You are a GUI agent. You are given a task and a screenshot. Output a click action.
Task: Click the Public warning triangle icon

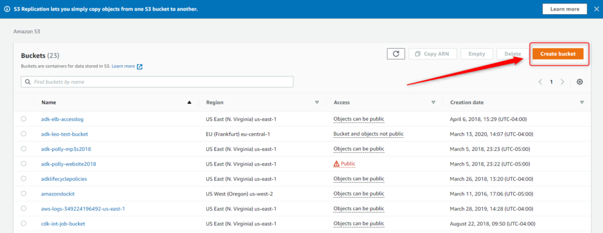click(336, 164)
